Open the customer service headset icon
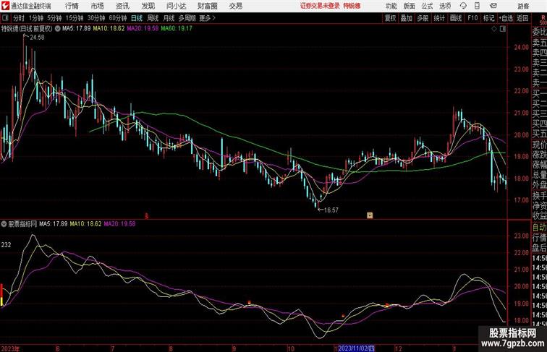547x352 pixels. pyautogui.click(x=463, y=6)
